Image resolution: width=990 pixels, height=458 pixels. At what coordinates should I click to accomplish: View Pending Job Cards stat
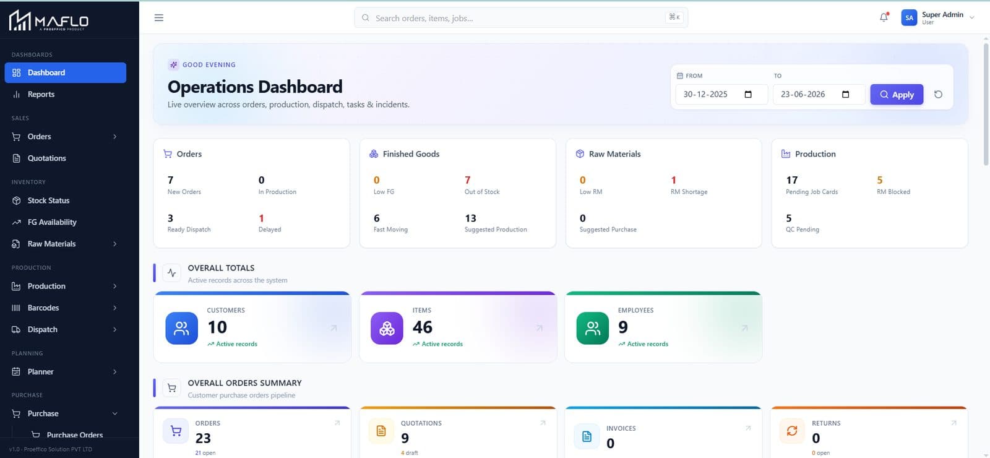pyautogui.click(x=812, y=185)
